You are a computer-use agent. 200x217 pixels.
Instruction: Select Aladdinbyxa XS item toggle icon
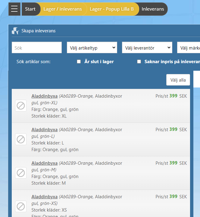(21, 206)
